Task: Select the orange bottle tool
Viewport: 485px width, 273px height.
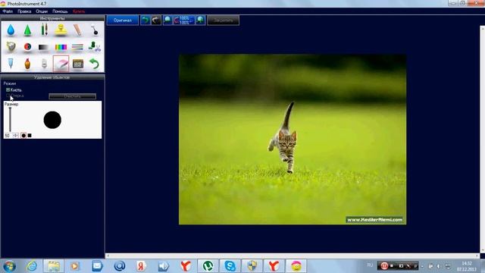Action: [27, 64]
